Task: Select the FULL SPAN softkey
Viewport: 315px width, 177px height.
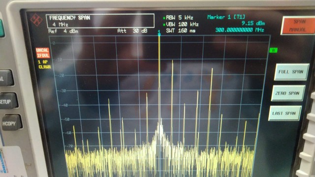Action: click(x=291, y=72)
